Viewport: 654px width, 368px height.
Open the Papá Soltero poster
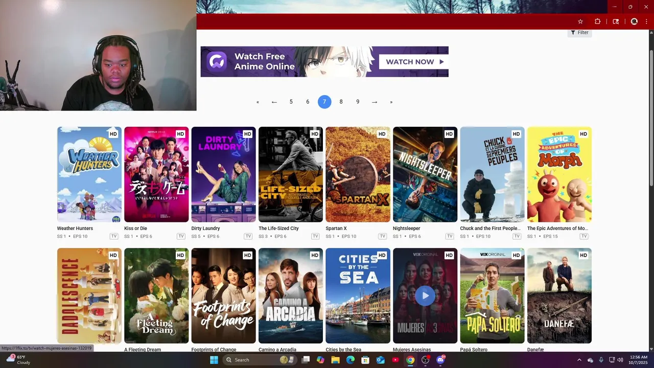492,296
